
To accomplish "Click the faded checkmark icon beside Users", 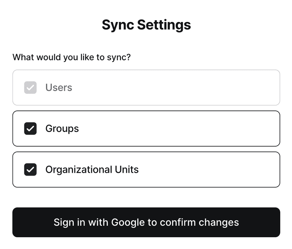I will 31,88.
